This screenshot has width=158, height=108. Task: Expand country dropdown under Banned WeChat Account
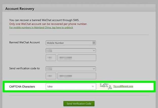click(x=71, y=50)
